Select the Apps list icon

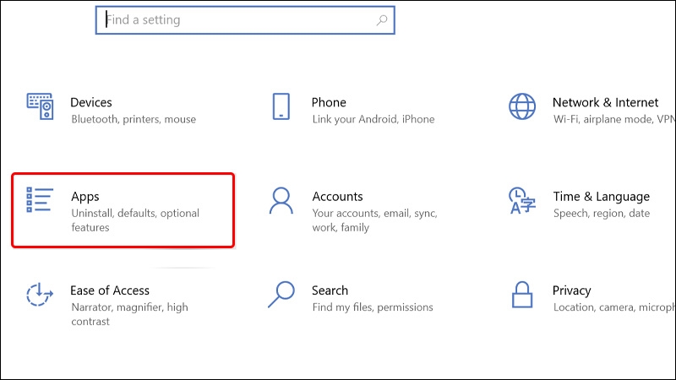(40, 200)
